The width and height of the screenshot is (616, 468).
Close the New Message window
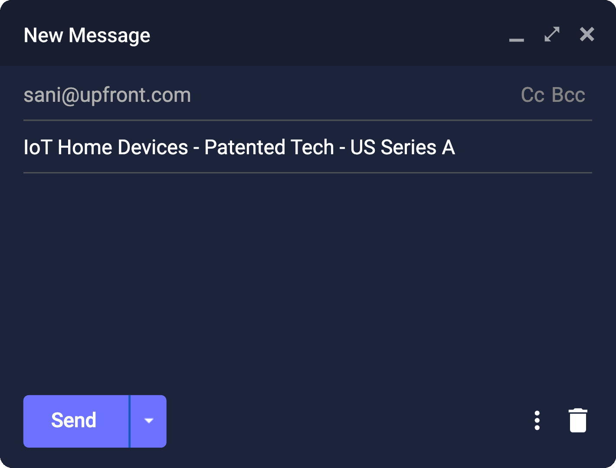point(587,34)
